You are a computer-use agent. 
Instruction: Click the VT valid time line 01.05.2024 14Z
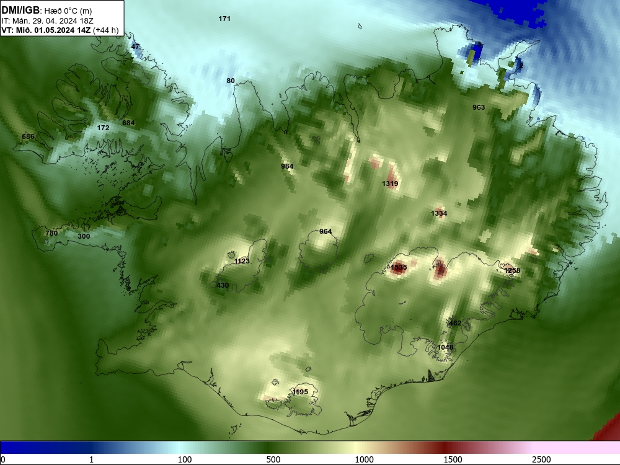[60, 30]
